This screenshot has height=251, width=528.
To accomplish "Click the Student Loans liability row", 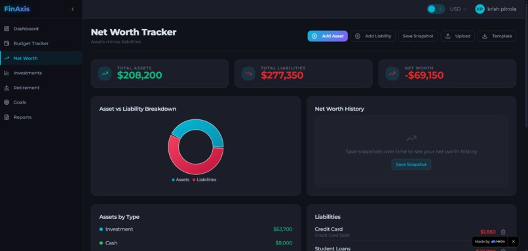I will click(411, 248).
